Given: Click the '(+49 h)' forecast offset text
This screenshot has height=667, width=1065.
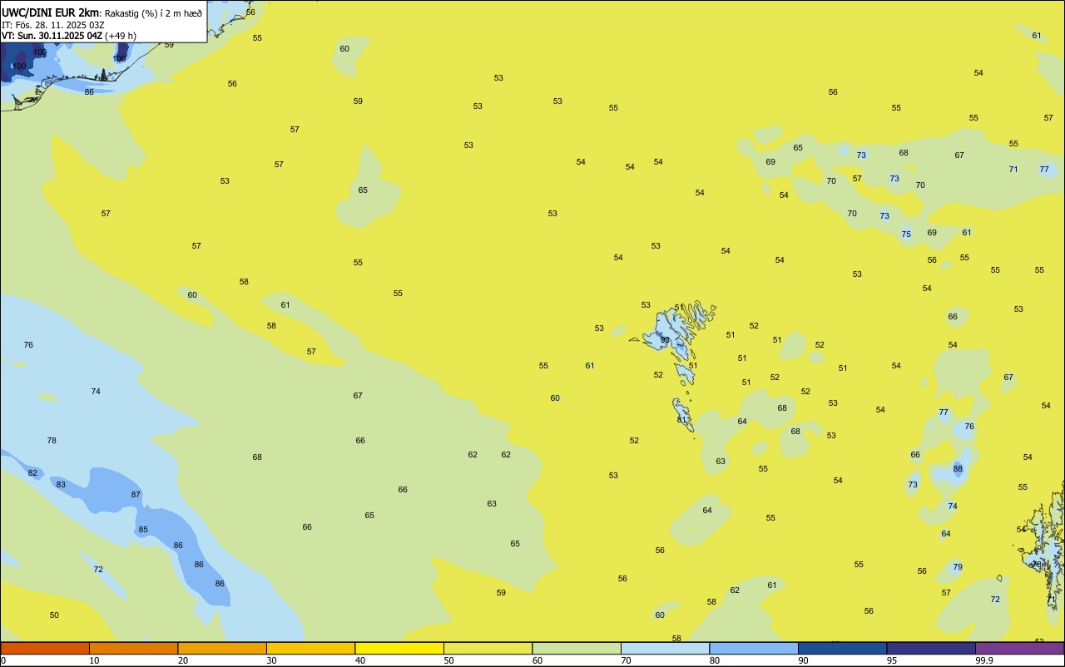Looking at the screenshot, I should point(121,35).
